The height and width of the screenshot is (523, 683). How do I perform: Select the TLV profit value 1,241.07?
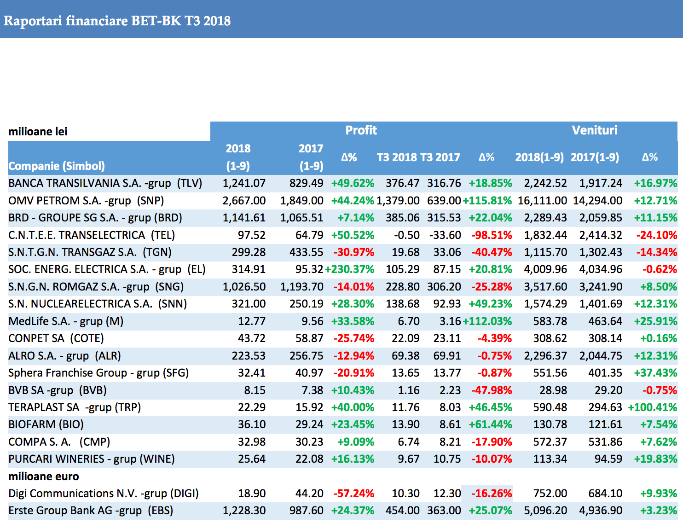pos(244,183)
